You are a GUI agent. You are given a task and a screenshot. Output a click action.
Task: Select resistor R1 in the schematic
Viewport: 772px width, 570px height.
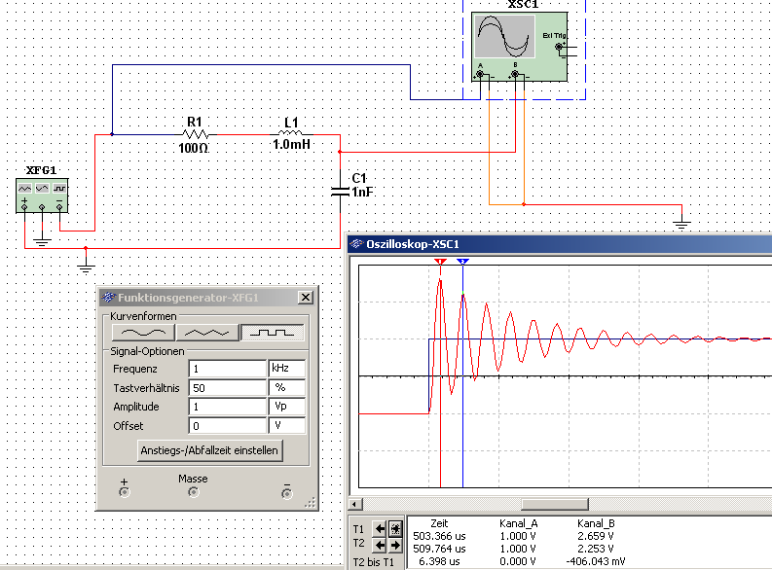(x=196, y=134)
